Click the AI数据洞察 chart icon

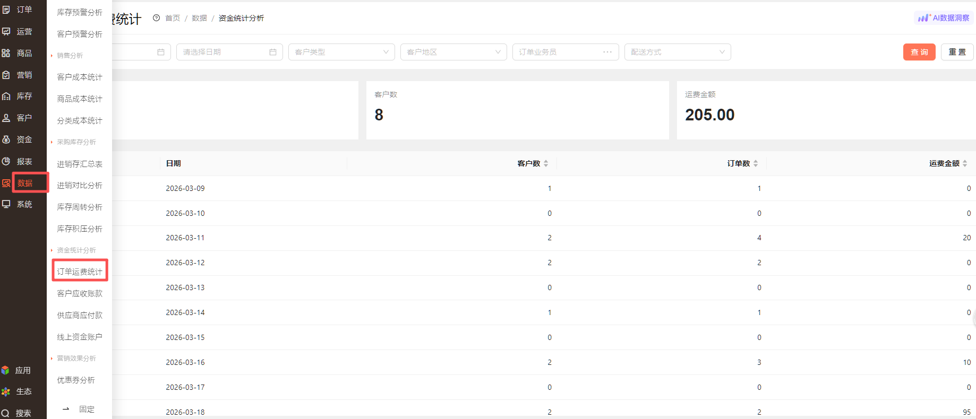point(924,18)
